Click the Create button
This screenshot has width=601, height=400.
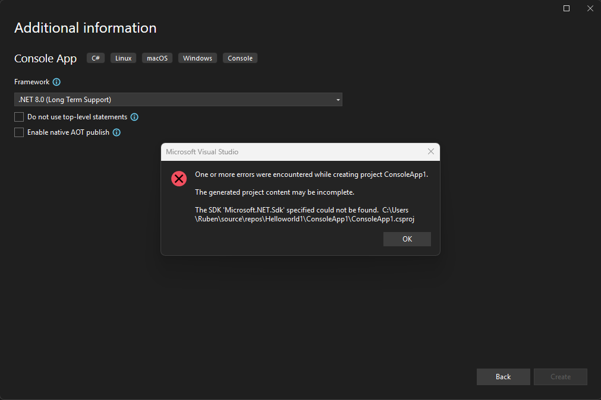click(560, 377)
